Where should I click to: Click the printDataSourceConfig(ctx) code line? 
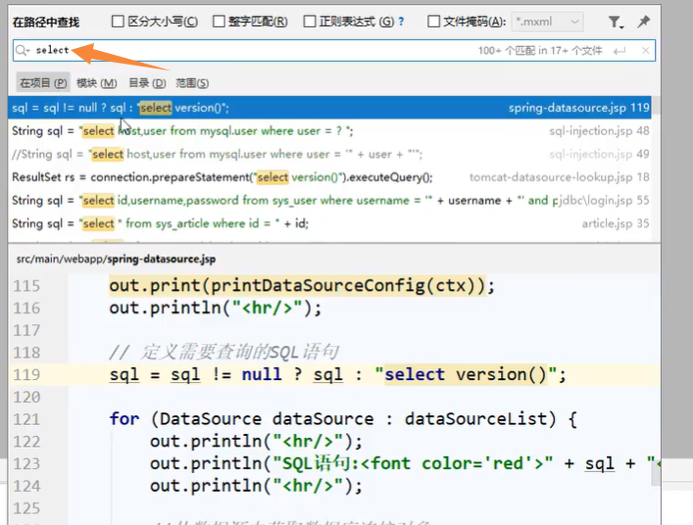(302, 286)
